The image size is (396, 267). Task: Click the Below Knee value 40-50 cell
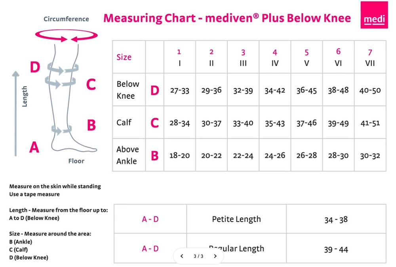[x=370, y=90]
